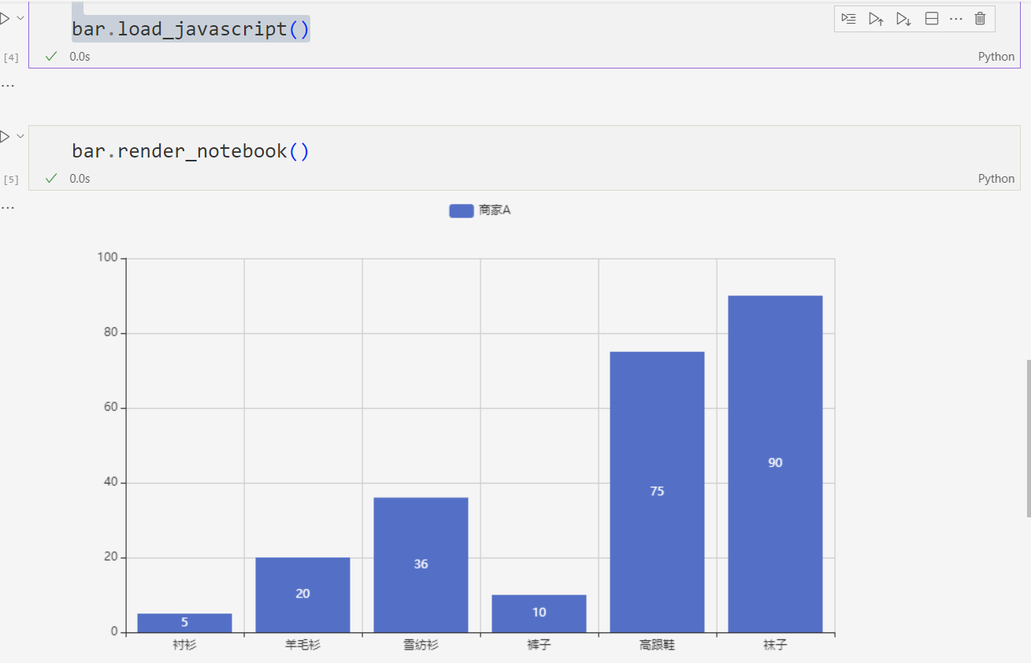Click inside the bar.load_javascript() code
1031x663 pixels.
(x=191, y=29)
